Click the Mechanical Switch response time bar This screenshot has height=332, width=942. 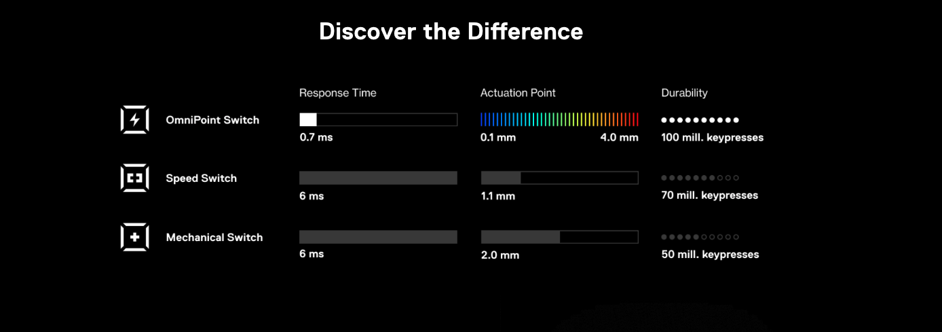(x=379, y=237)
